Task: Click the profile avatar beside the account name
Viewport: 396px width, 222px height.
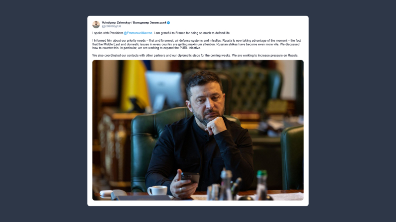Action: coord(96,24)
